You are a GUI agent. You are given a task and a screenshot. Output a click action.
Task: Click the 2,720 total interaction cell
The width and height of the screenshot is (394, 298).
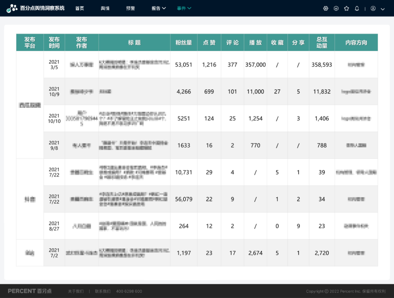[322, 253]
